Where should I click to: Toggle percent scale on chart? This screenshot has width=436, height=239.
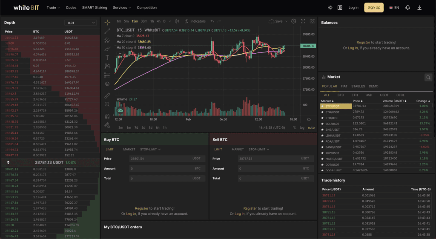tap(295, 128)
